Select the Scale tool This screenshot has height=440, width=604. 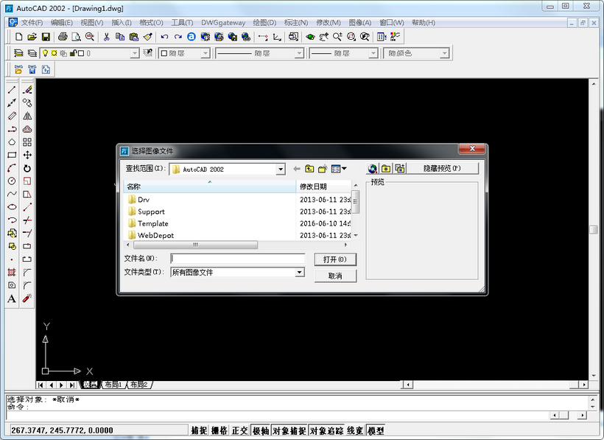point(27,181)
